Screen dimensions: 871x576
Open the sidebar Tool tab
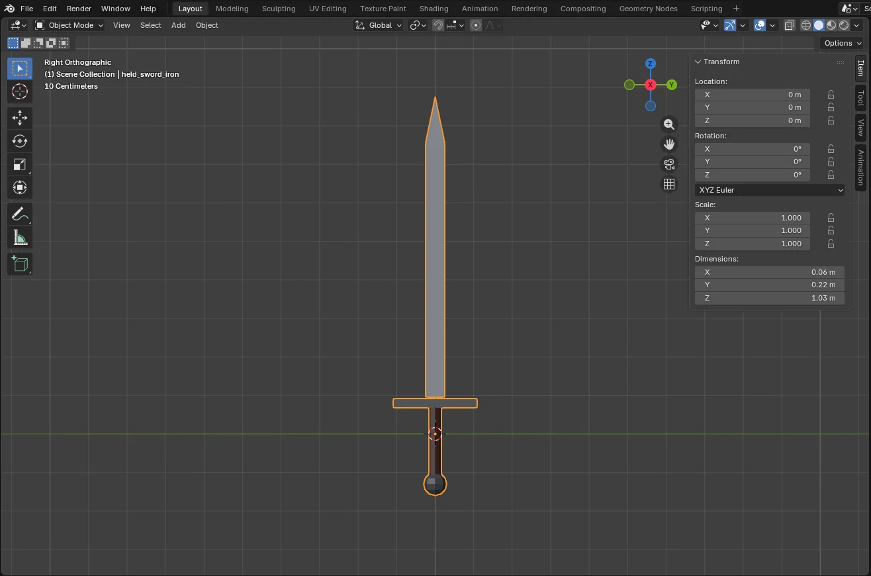860,99
